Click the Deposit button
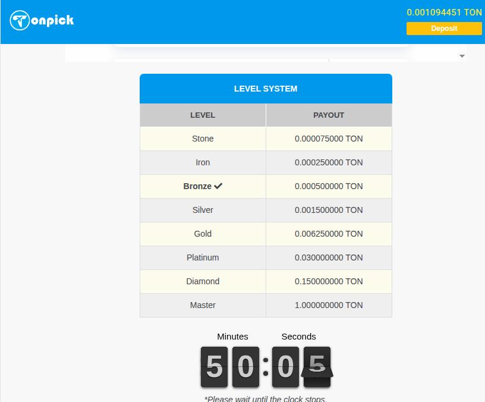This screenshot has width=485, height=402. 444,29
